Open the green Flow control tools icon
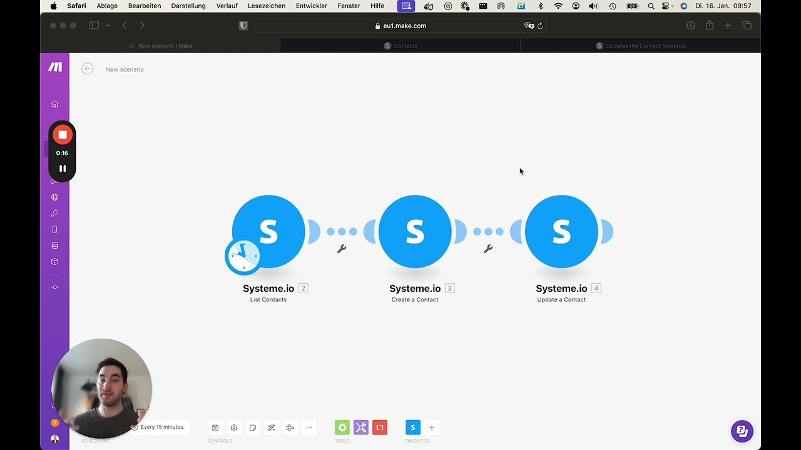The height and width of the screenshot is (450, 801). coord(342,427)
